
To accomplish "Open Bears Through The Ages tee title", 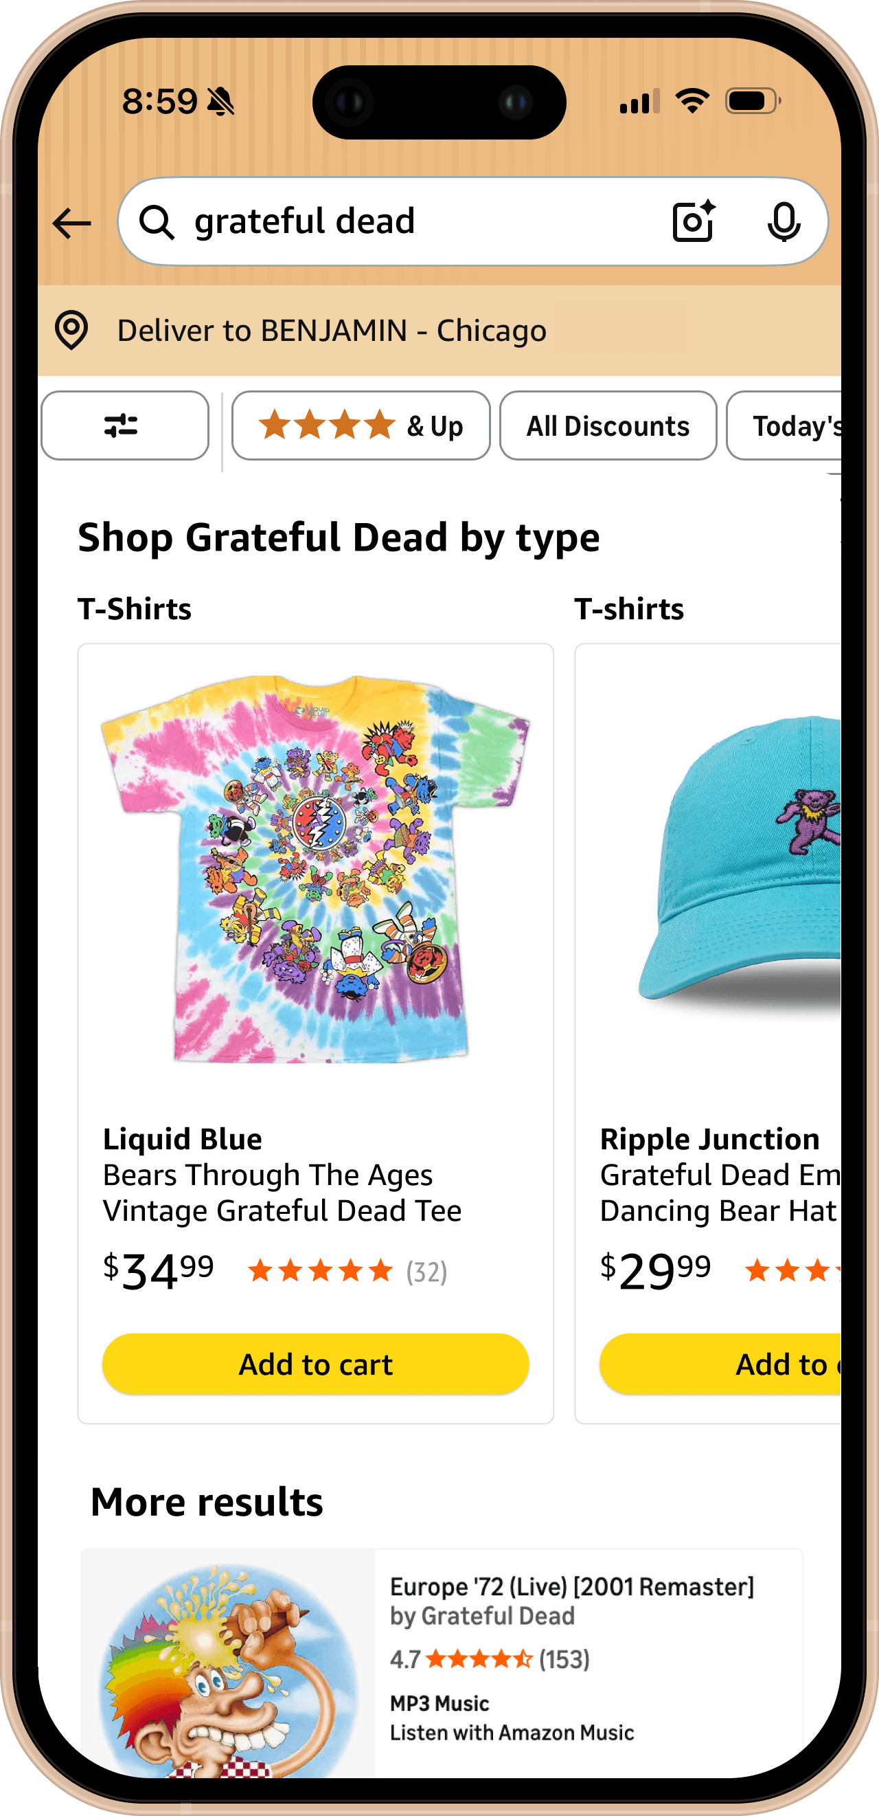I will pos(282,1193).
